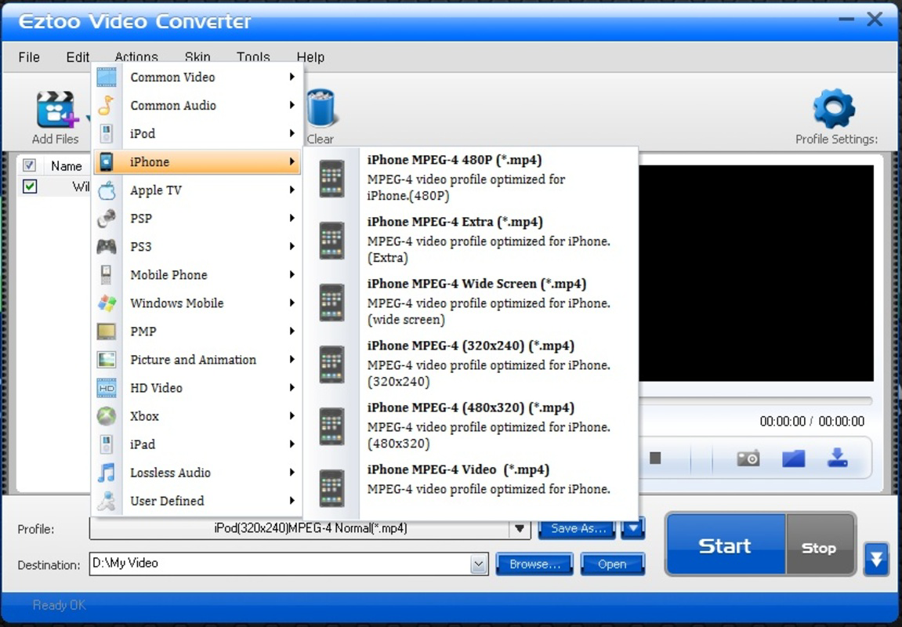Viewport: 902px width, 627px height.
Task: Click the Ready OK status text
Action: pyautogui.click(x=60, y=605)
